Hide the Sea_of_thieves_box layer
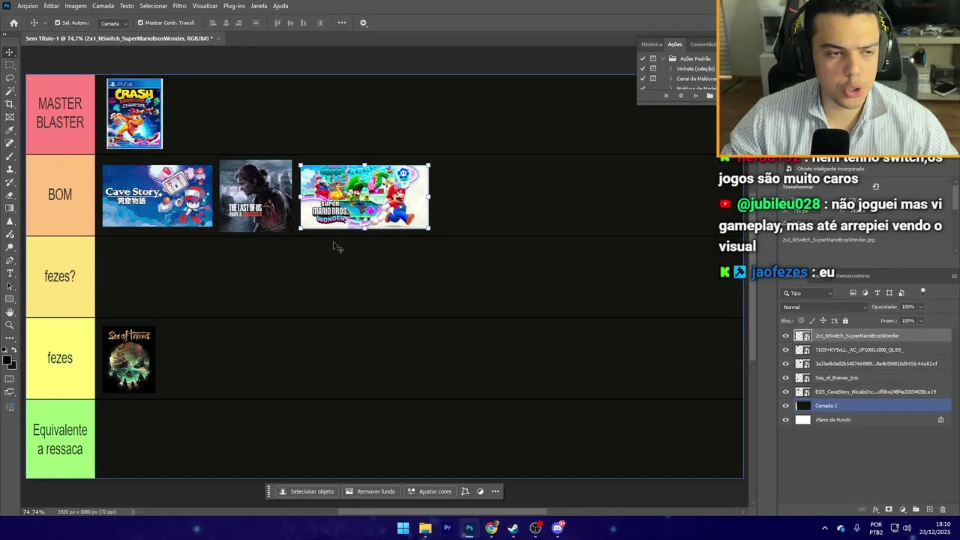Viewport: 960px width, 540px height. [x=786, y=378]
